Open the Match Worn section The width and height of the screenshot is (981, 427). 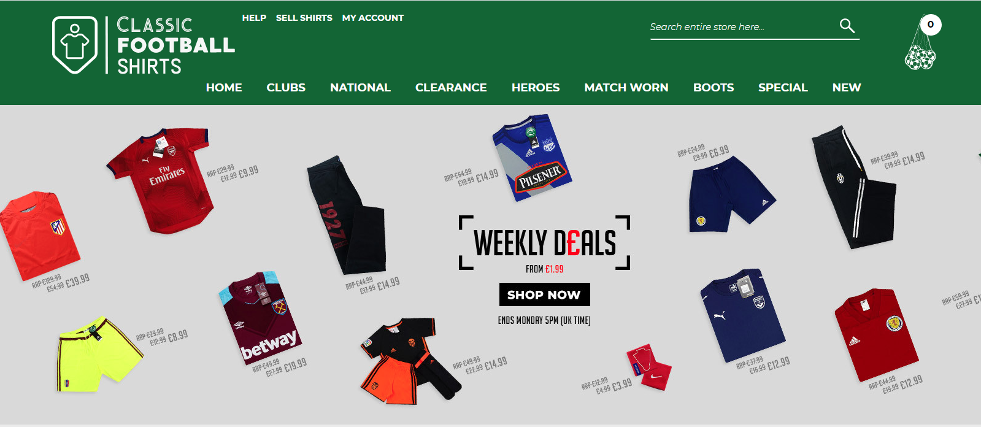tap(626, 88)
